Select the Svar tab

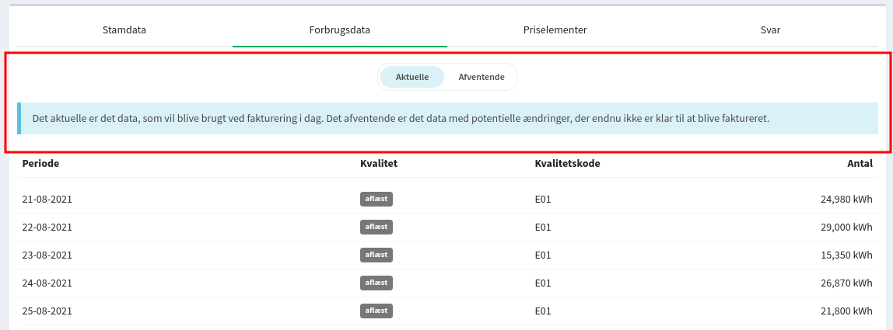click(770, 30)
